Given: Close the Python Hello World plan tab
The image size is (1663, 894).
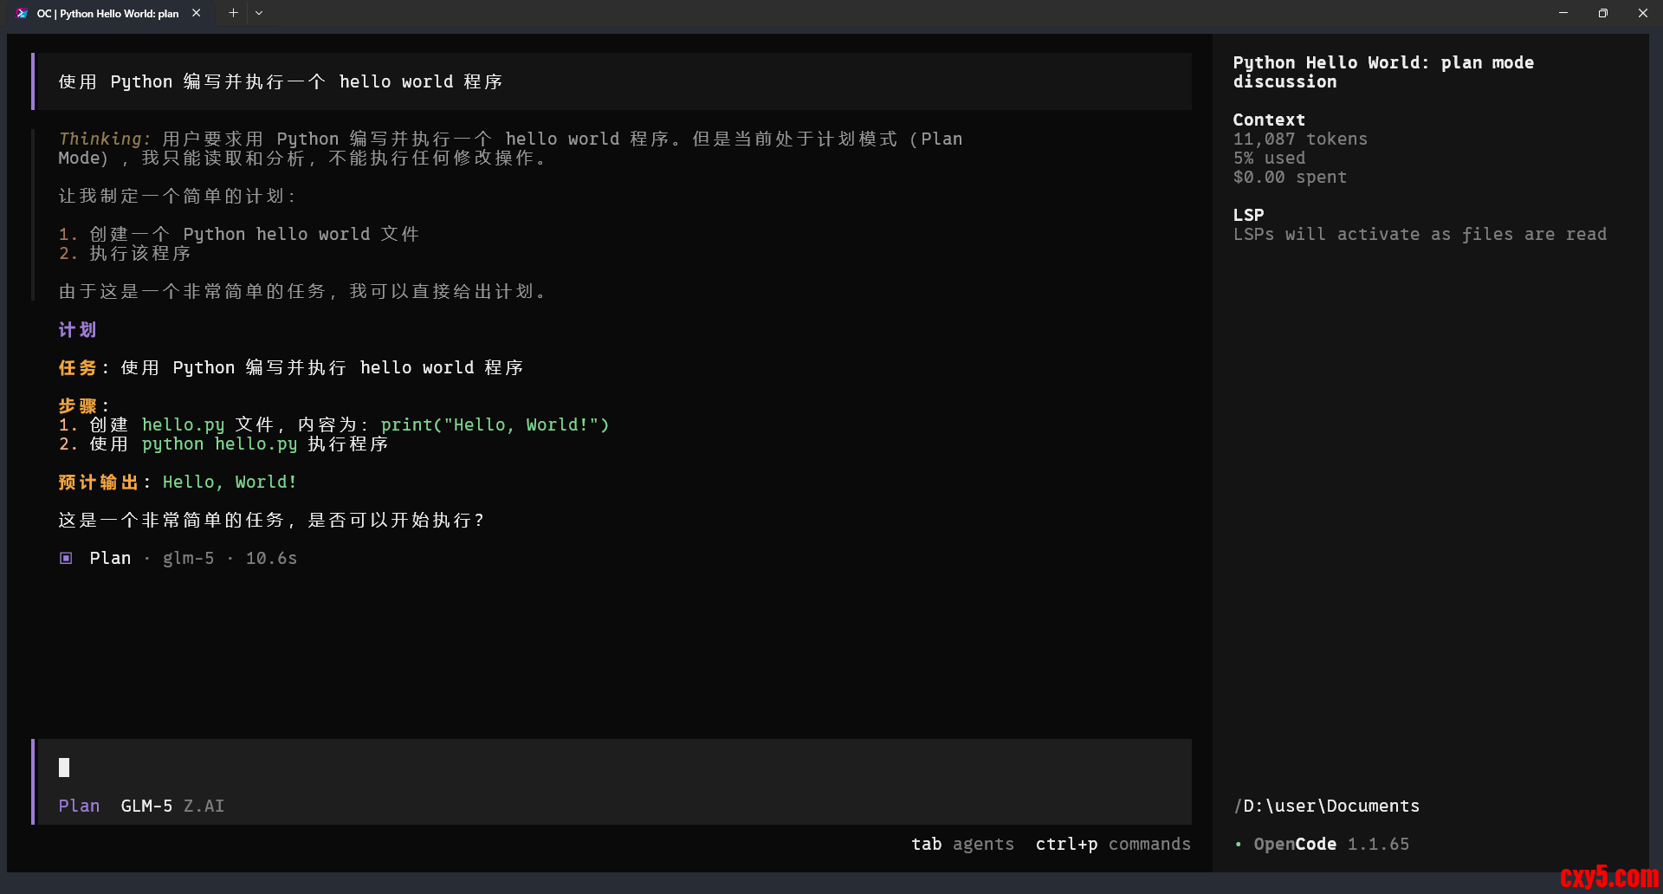Looking at the screenshot, I should [197, 13].
